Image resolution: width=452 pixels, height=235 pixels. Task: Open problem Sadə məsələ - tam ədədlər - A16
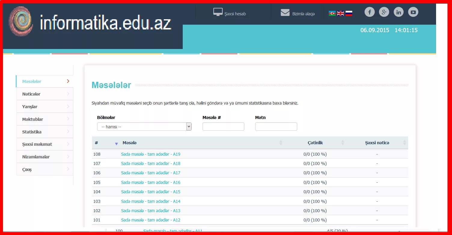[151, 182]
